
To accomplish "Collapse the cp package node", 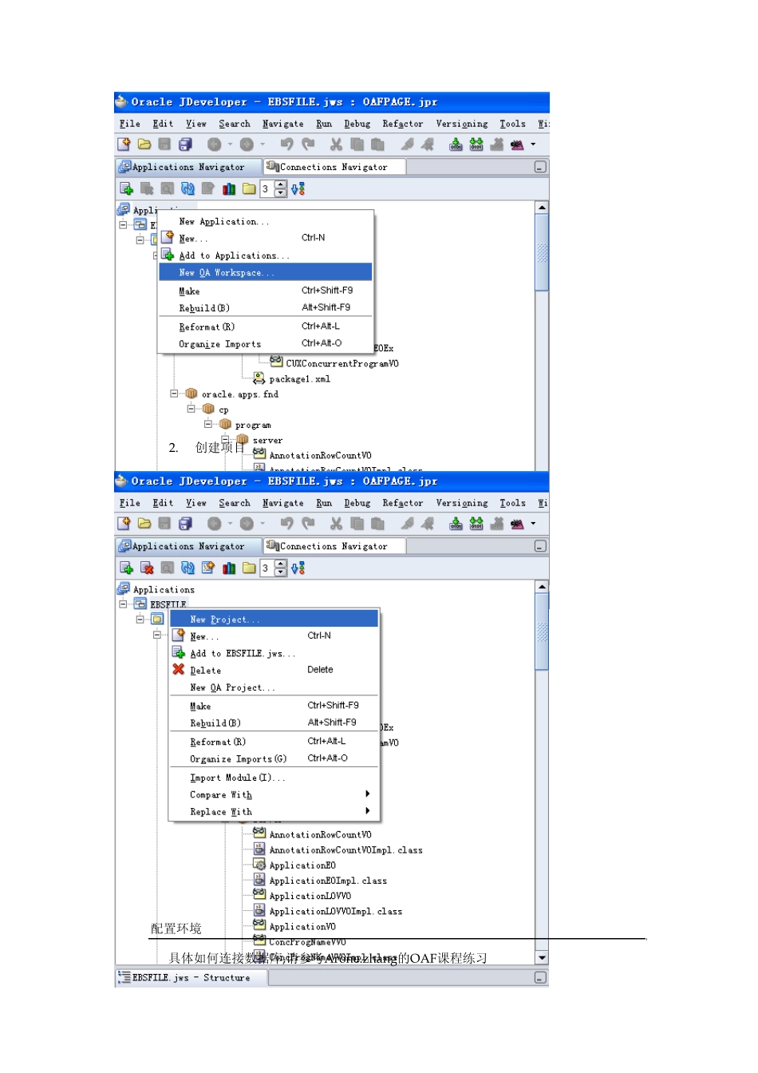I will 191,409.
